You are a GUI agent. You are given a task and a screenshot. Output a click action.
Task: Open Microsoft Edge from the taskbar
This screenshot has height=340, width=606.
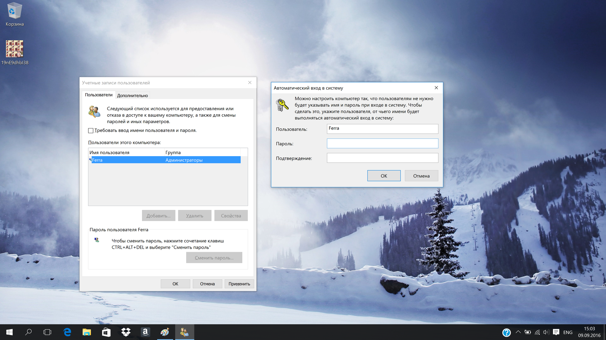point(67,332)
